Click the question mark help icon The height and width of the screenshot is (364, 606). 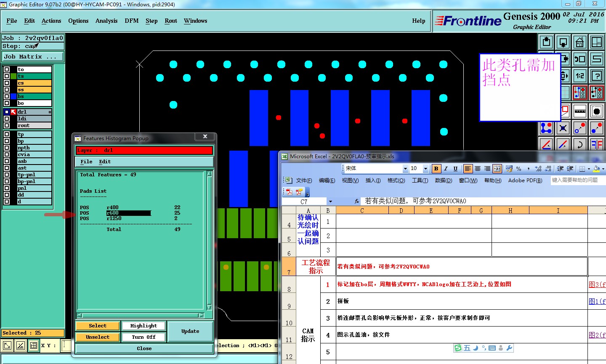[597, 76]
